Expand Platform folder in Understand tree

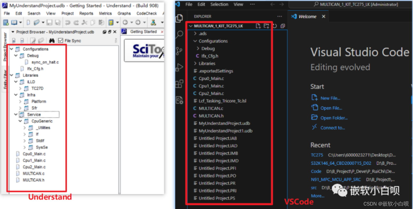20,101
